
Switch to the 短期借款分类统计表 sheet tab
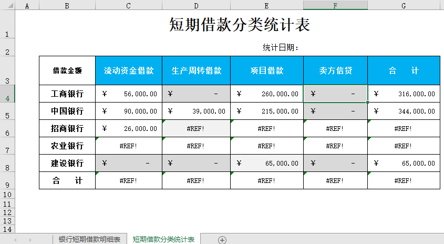coord(163,240)
